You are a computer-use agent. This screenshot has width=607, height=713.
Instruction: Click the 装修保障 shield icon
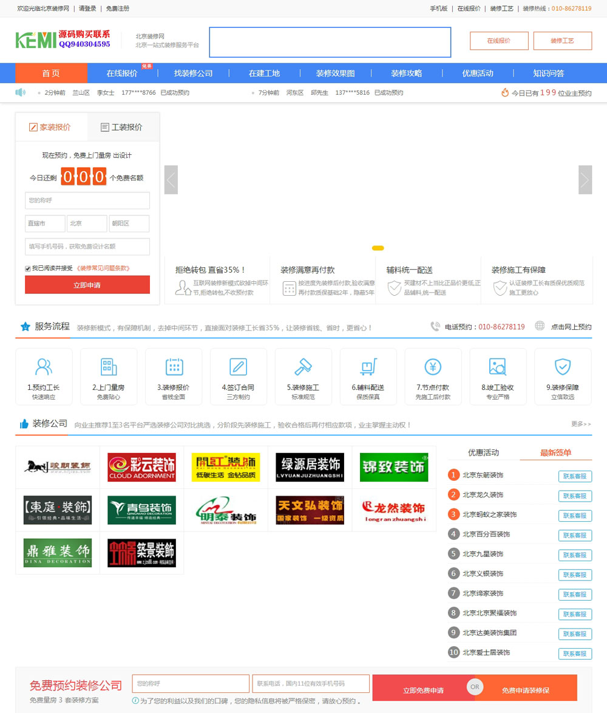point(563,367)
